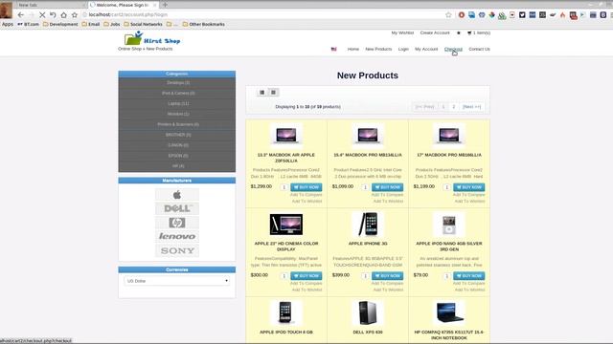Image resolution: width=613 pixels, height=344 pixels.
Task: Click the star icon beside Create Account
Action: 459,32
